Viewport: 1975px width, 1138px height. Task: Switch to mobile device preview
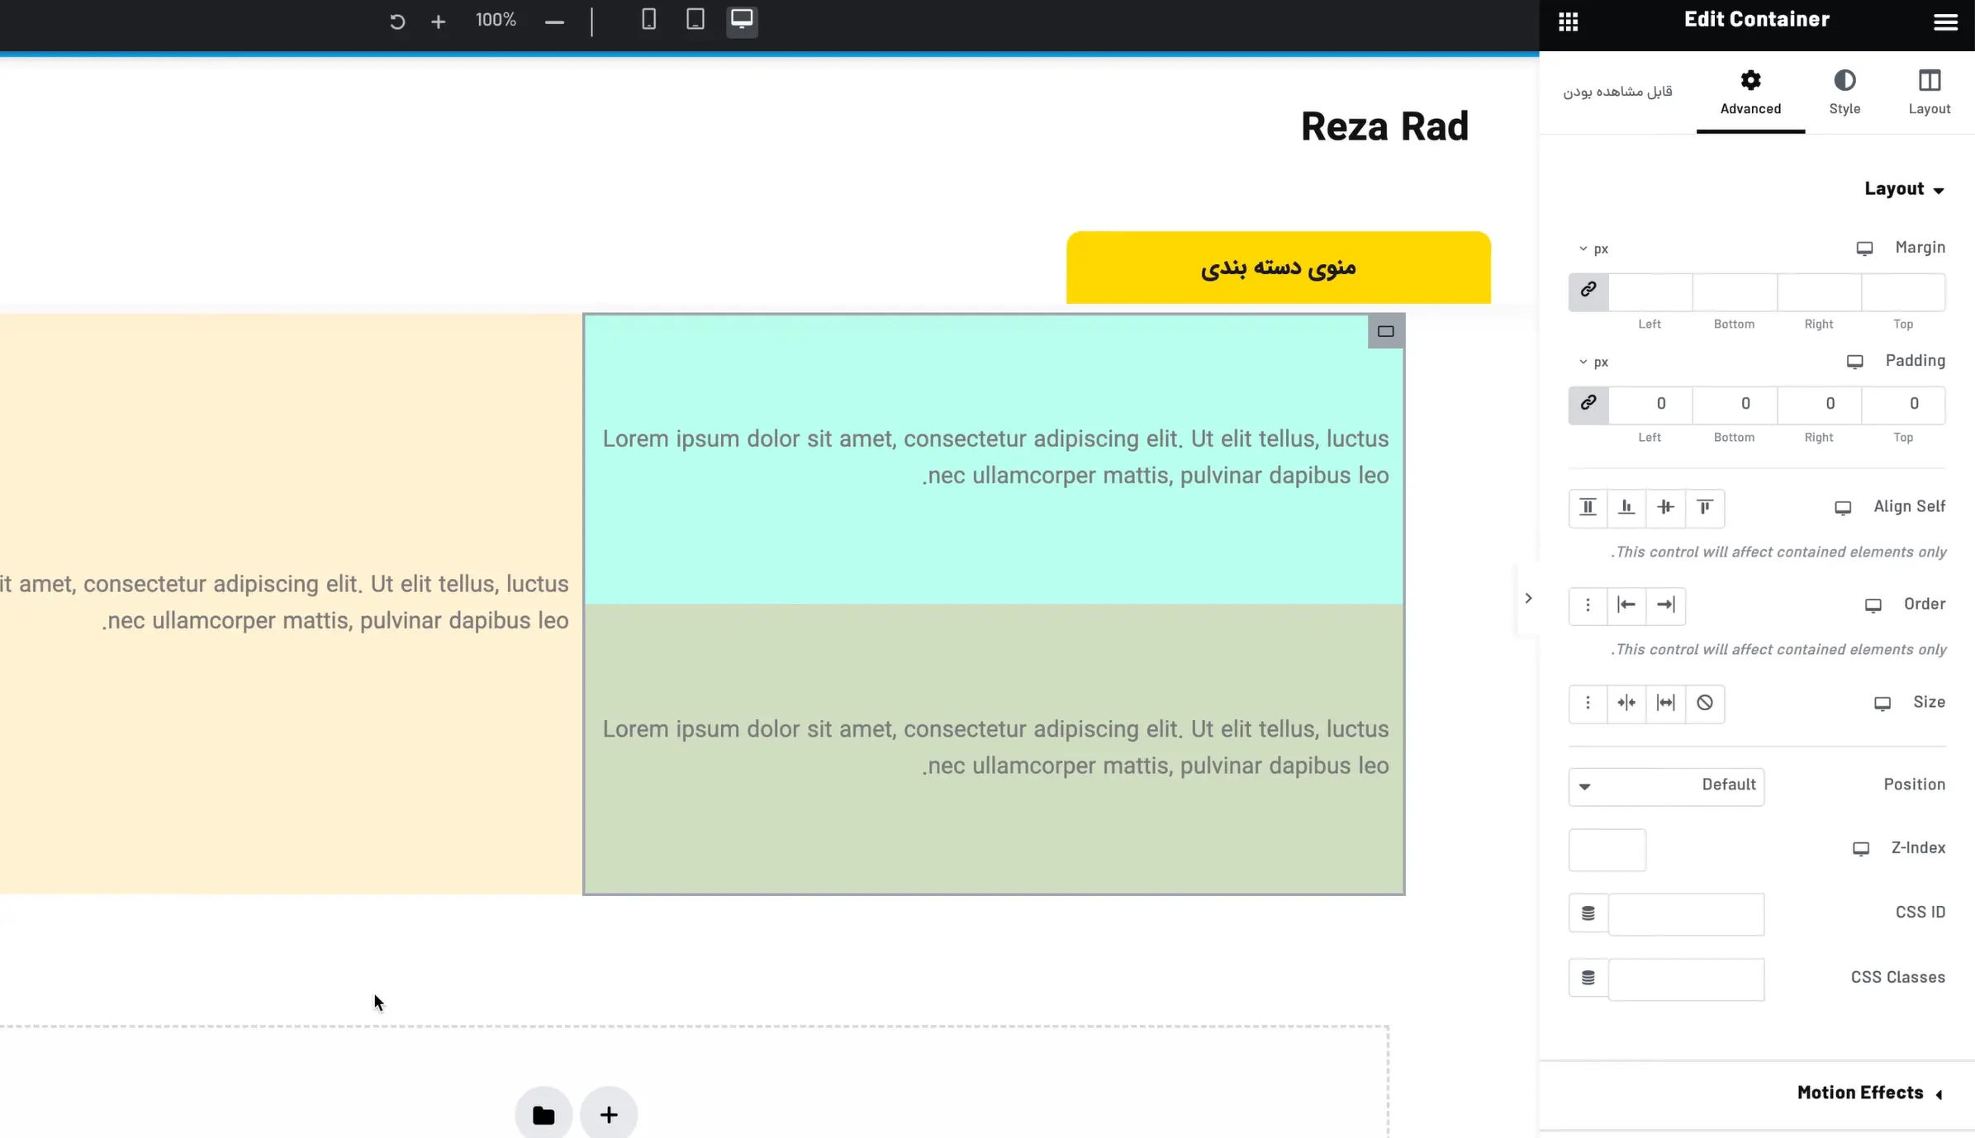click(x=648, y=20)
